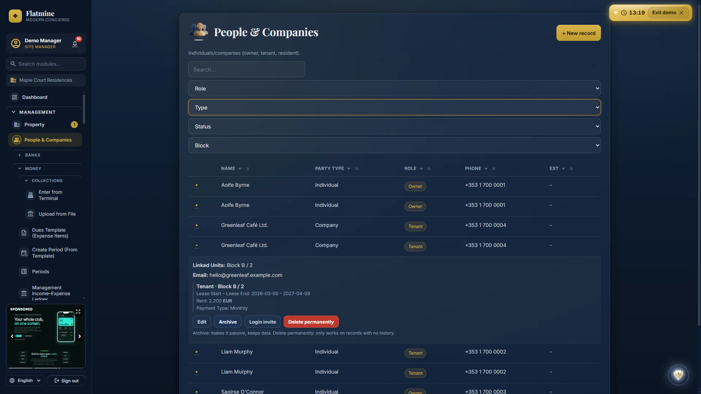Focus the Search modules field
701x394 pixels.
tap(46, 64)
